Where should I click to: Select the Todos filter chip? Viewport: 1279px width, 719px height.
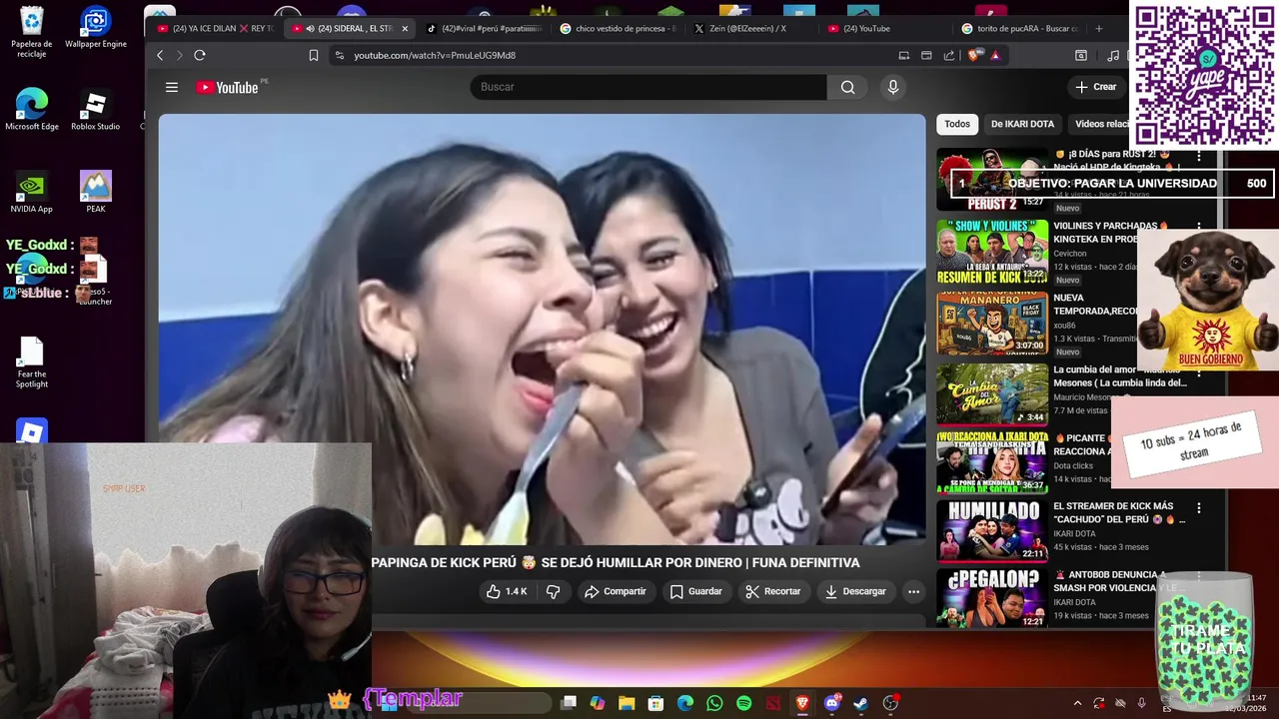(957, 124)
